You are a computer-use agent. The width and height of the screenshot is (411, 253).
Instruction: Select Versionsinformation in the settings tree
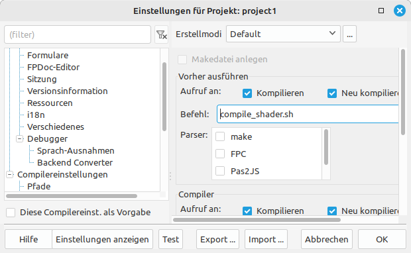pos(68,91)
